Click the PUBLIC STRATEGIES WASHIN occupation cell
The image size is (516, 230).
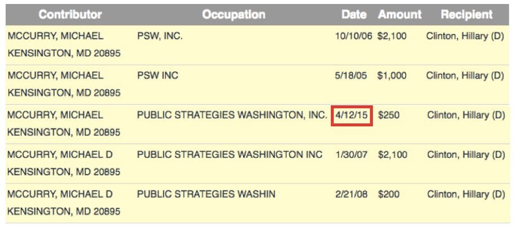206,194
